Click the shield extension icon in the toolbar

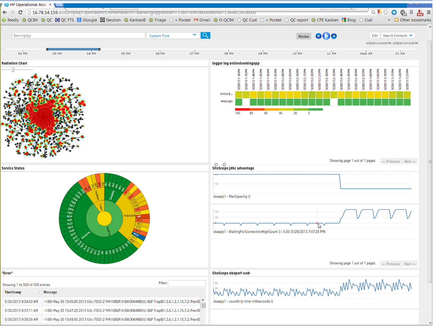(411, 12)
